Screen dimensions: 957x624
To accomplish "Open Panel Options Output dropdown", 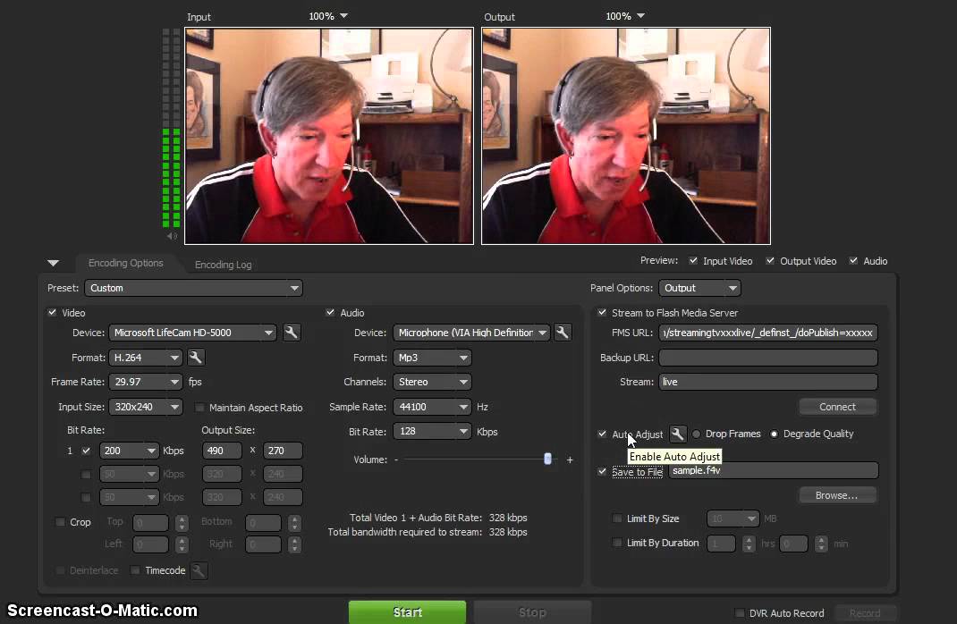I will [x=699, y=288].
